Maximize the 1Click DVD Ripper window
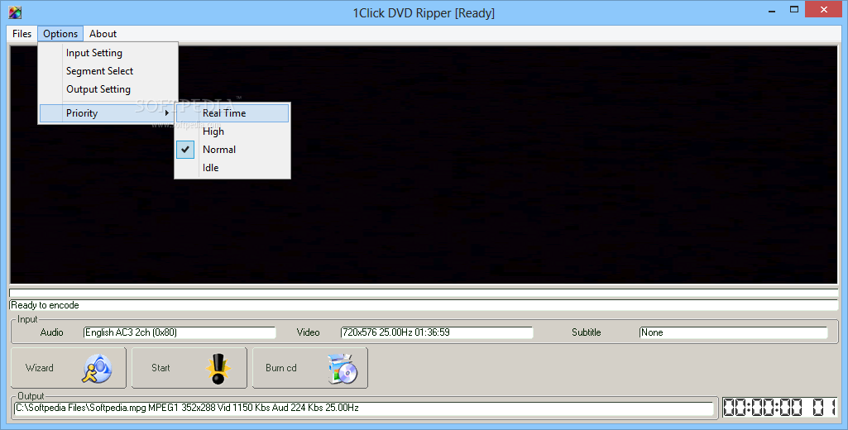The image size is (848, 430). [x=794, y=10]
